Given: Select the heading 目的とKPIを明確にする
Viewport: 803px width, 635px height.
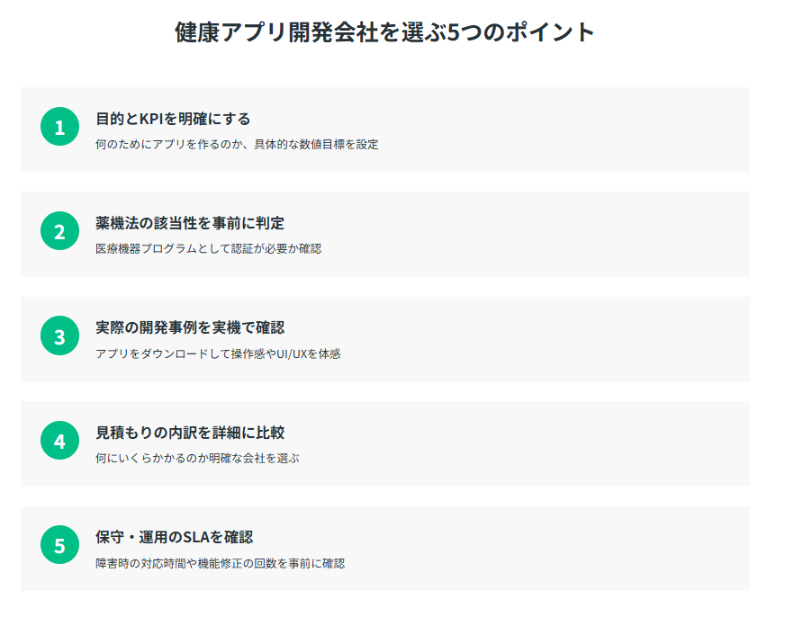Looking at the screenshot, I should (173, 119).
